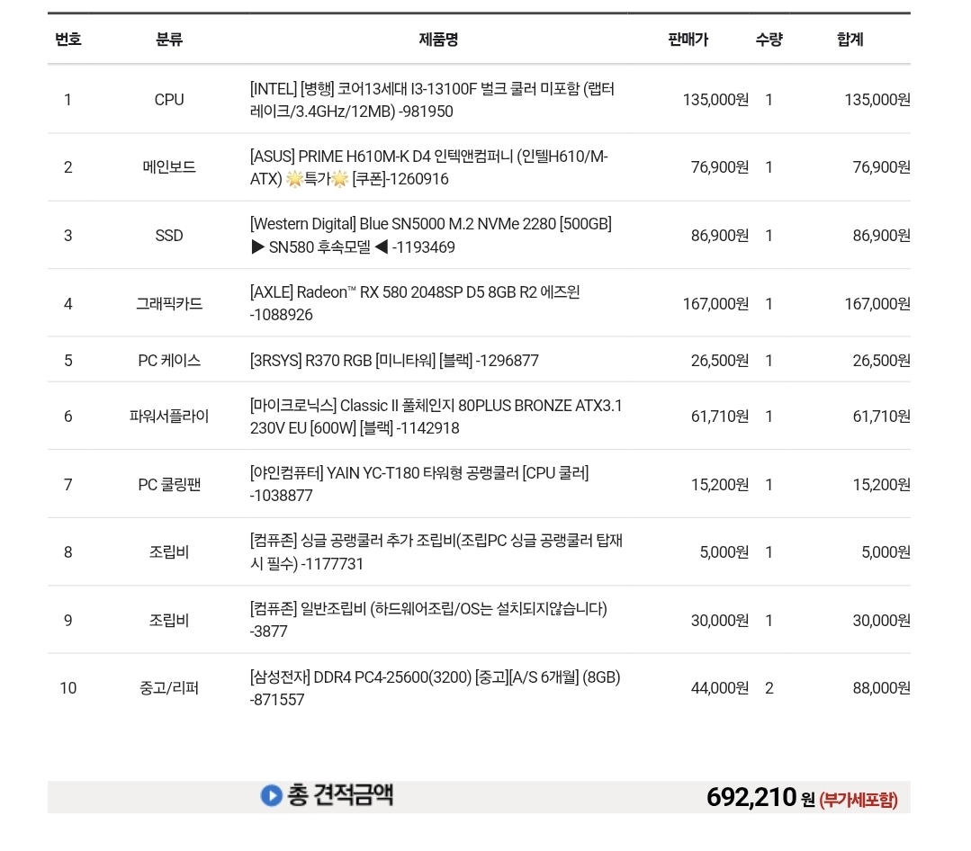This screenshot has height=851, width=971.
Task: Click the 총 견적금액 label
Action: 340,795
